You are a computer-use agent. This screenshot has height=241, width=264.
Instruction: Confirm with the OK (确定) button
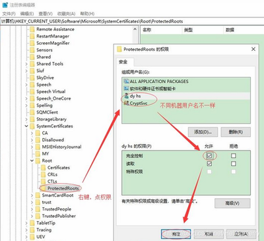[x=176, y=234]
